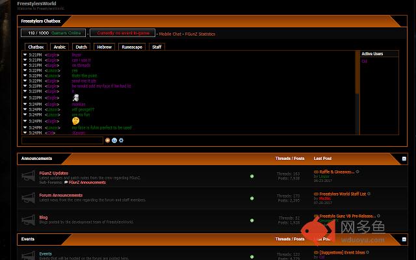Switch to the Hebrew chat tab
Image resolution: width=416 pixels, height=260 pixels.
click(x=104, y=47)
